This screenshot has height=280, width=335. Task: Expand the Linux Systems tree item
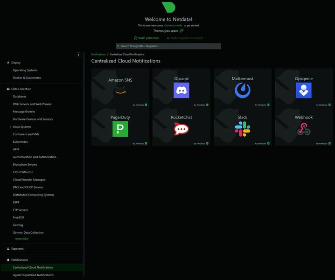click(x=11, y=127)
